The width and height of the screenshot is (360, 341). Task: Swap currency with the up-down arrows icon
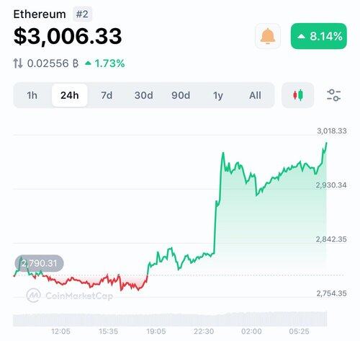pos(18,63)
